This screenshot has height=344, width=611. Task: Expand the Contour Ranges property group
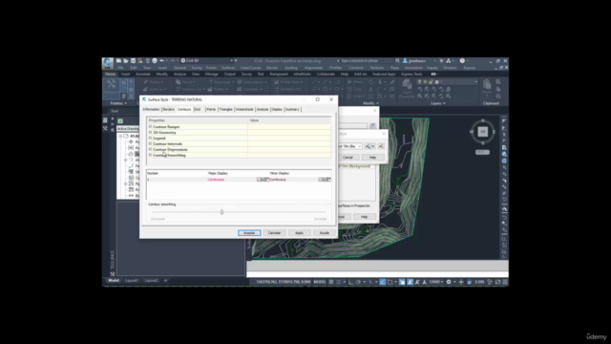click(150, 127)
